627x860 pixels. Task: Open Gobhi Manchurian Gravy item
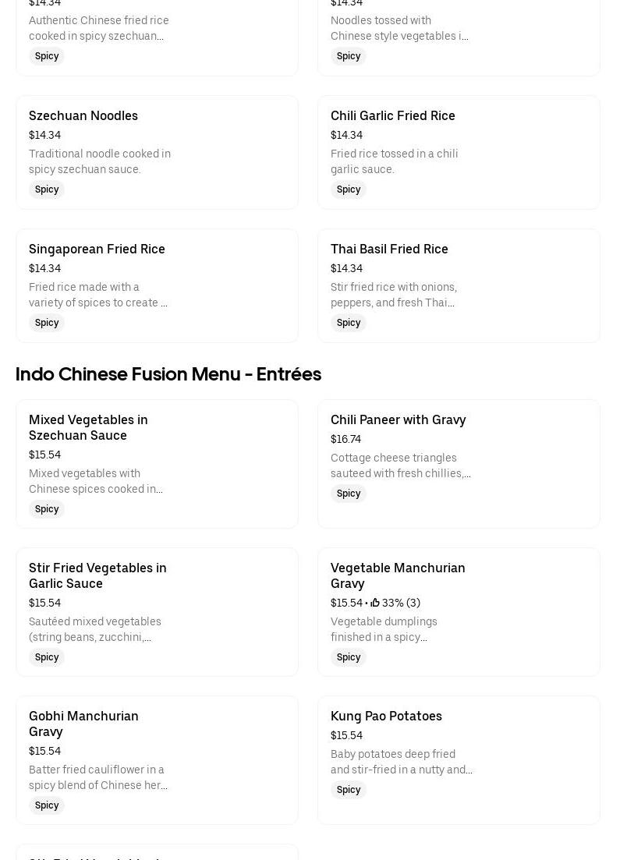83,724
